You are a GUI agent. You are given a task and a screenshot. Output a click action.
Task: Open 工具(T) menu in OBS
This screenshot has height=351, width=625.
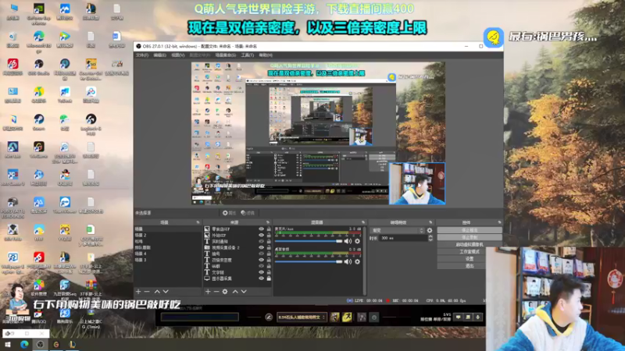(248, 55)
